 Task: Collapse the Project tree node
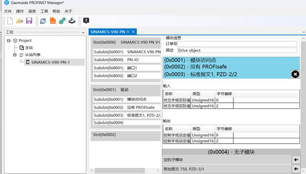point(8,41)
